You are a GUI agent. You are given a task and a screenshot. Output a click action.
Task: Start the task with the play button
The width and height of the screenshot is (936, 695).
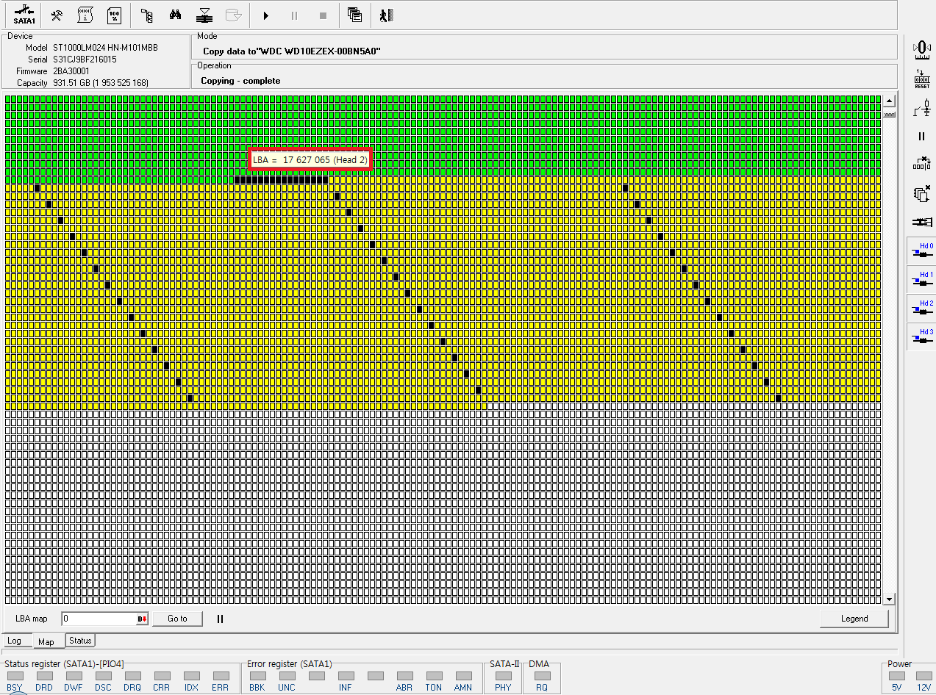coord(266,15)
